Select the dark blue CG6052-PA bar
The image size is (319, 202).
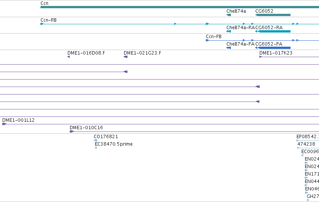click(273, 48)
